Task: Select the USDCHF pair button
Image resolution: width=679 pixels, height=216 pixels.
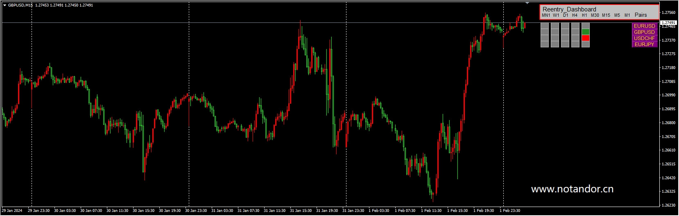Action: pyautogui.click(x=645, y=38)
